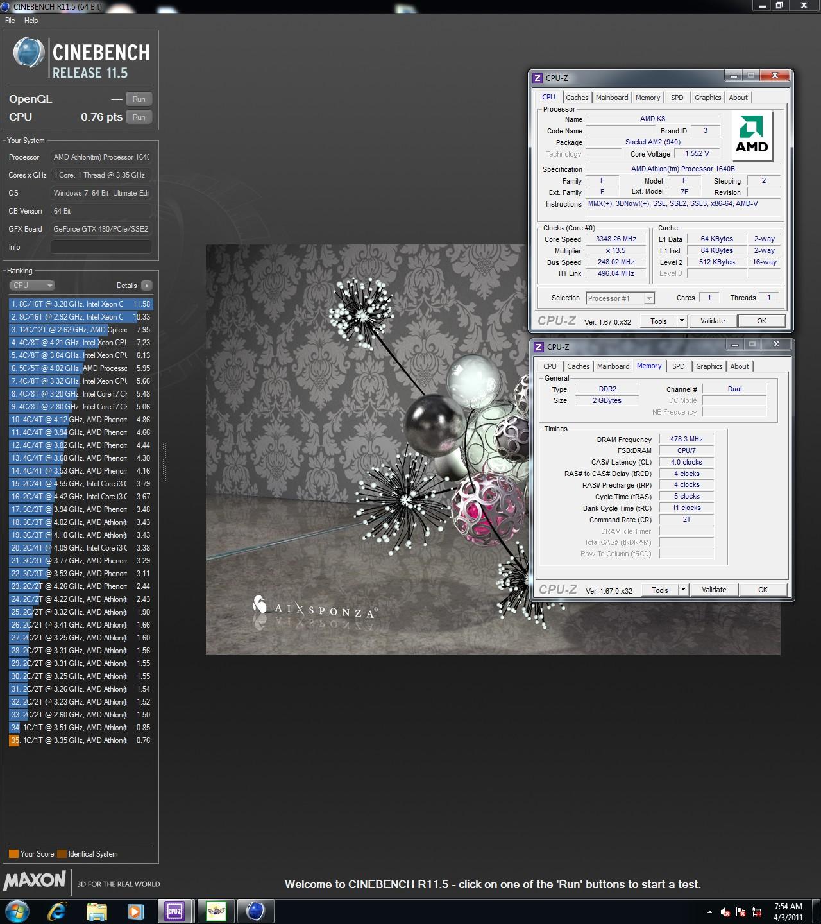Open About tab in upper CPU-Z window
This screenshot has height=924, width=821.
(x=738, y=98)
